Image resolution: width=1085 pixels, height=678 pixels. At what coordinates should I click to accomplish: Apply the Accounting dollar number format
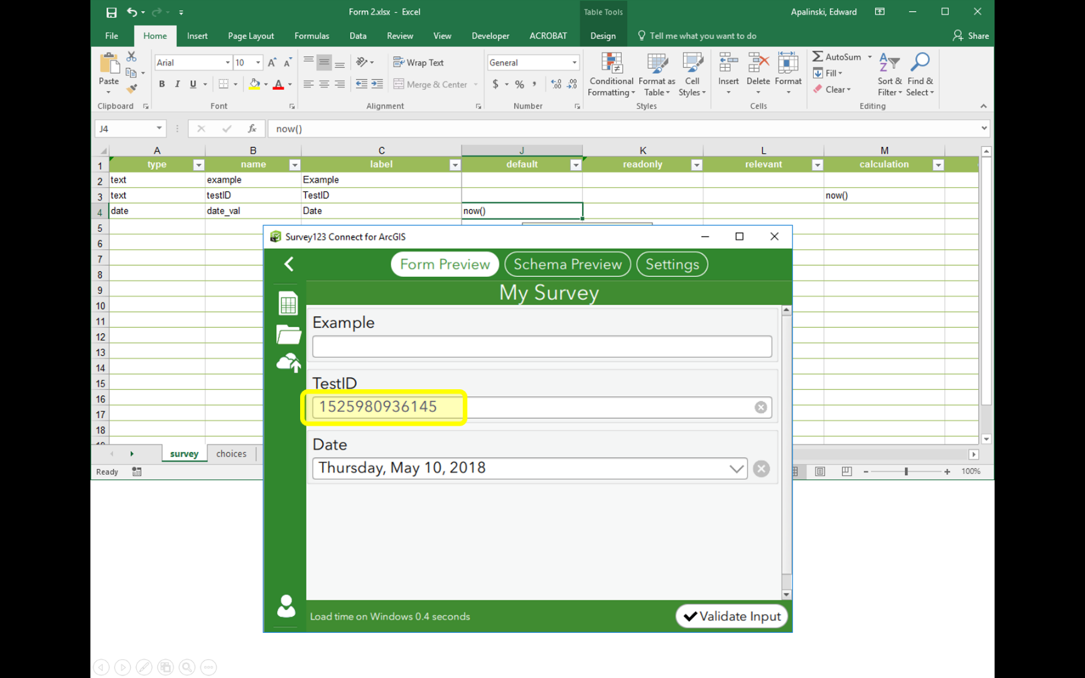(495, 84)
